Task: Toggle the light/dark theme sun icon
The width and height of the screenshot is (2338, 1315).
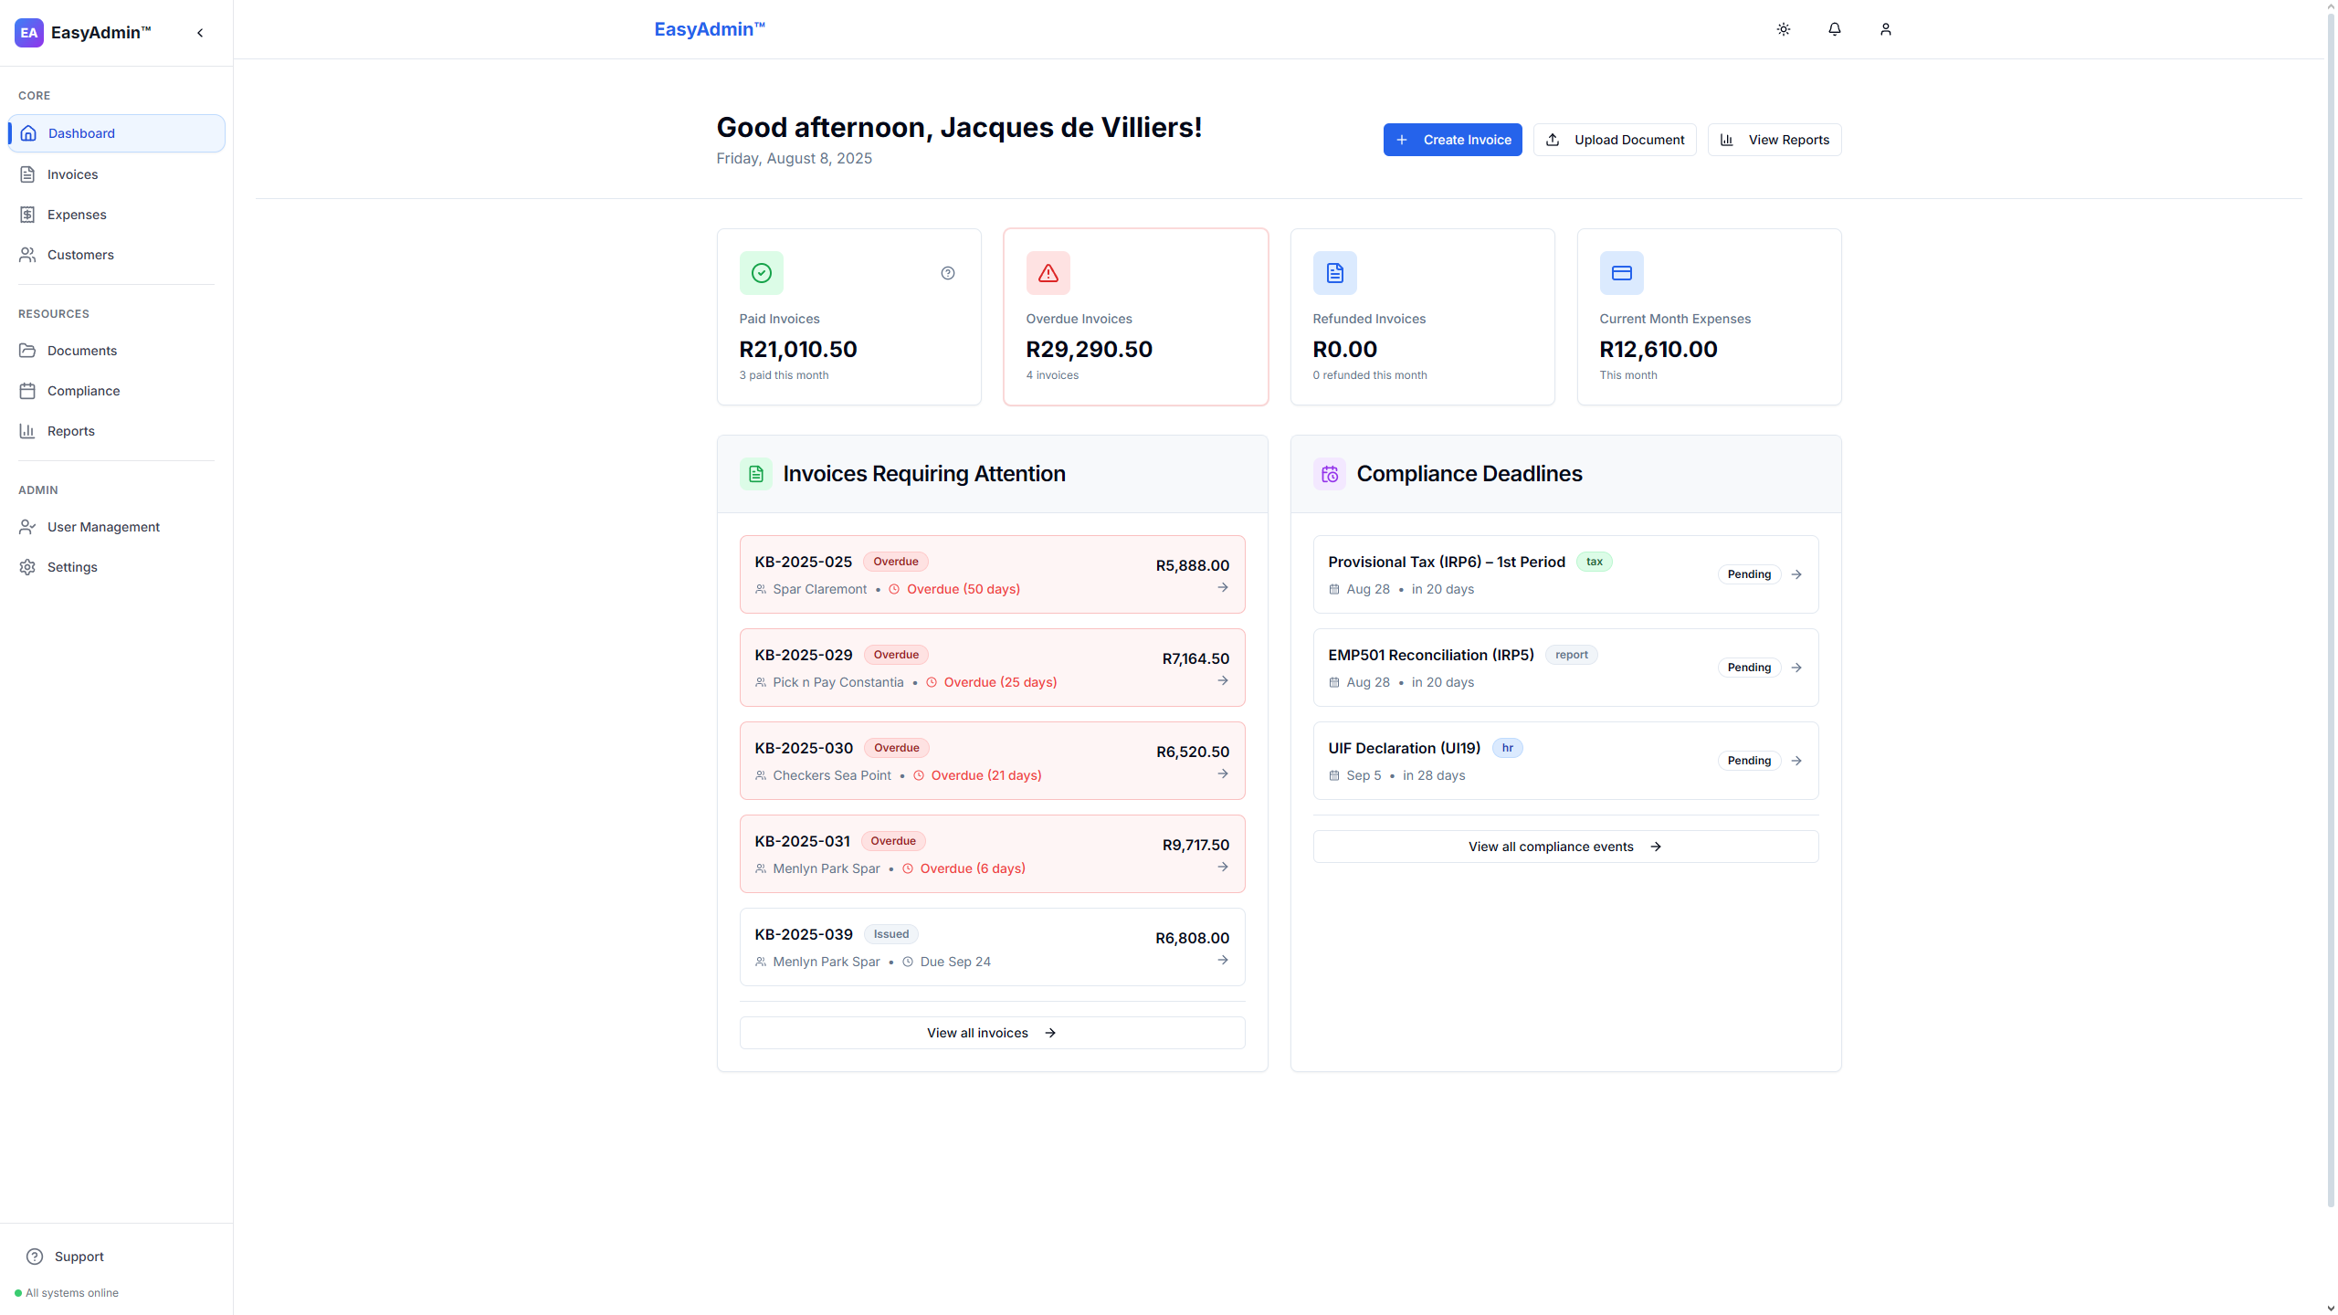Action: tap(1784, 29)
